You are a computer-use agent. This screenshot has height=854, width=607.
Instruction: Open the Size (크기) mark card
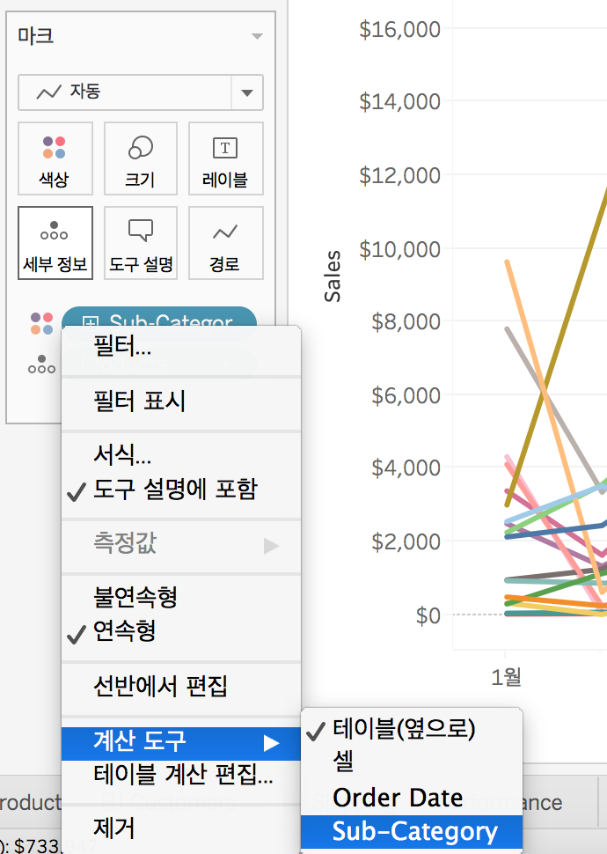point(141,158)
